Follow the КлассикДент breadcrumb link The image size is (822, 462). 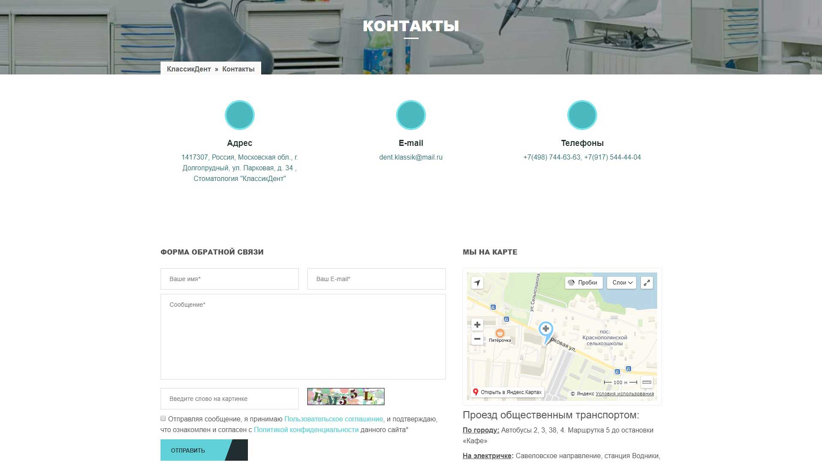coord(189,69)
